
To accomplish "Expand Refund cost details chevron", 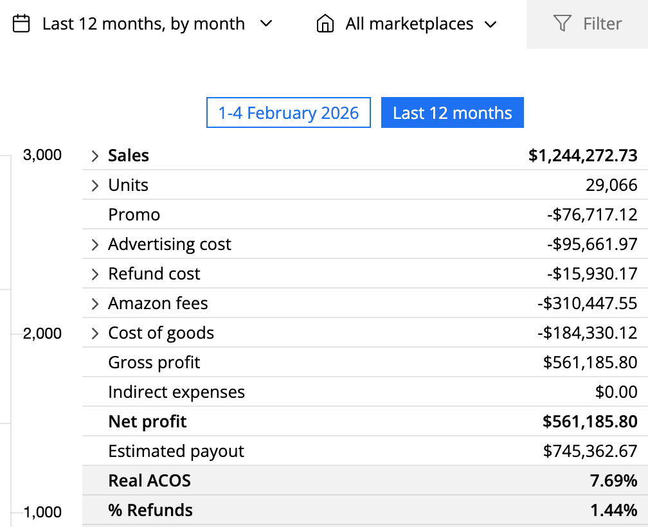I will tap(95, 274).
